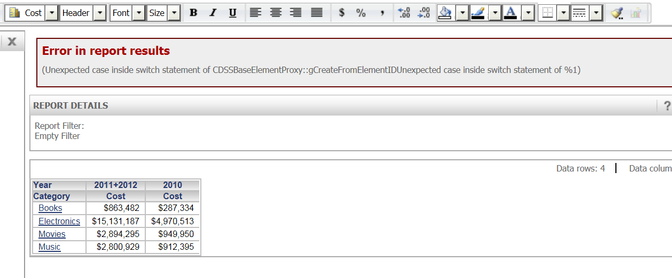Expand the Font dropdown
The width and height of the screenshot is (672, 278).
(x=138, y=13)
